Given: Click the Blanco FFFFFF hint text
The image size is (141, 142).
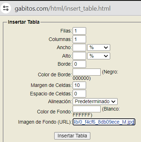Looking at the screenshot, I should 96,112.
